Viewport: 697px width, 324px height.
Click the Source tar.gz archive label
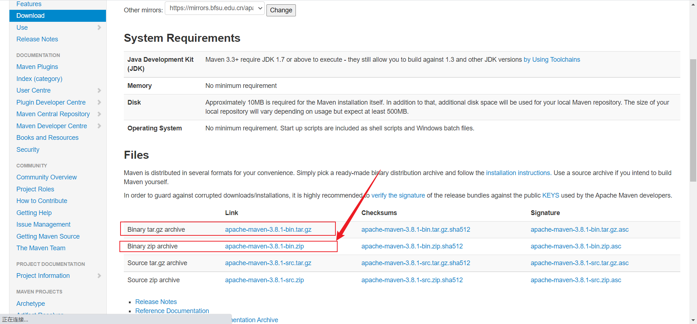click(x=157, y=263)
